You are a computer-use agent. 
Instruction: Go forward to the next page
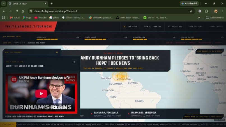click(x=10, y=11)
